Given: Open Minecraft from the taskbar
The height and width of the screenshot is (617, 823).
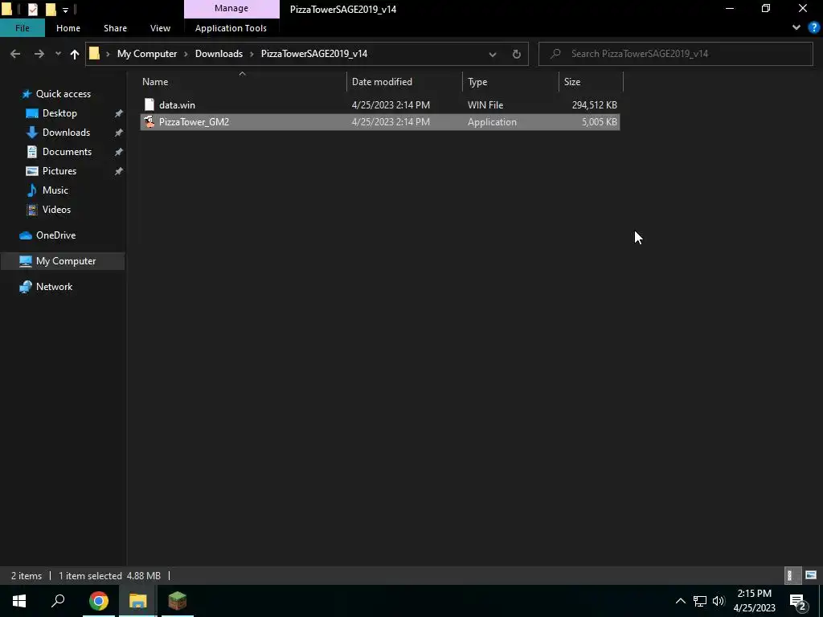Looking at the screenshot, I should click(x=178, y=601).
